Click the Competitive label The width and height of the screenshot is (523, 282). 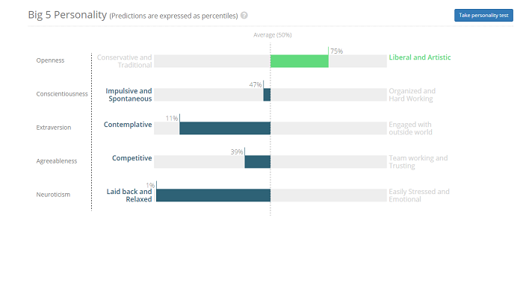(x=131, y=158)
